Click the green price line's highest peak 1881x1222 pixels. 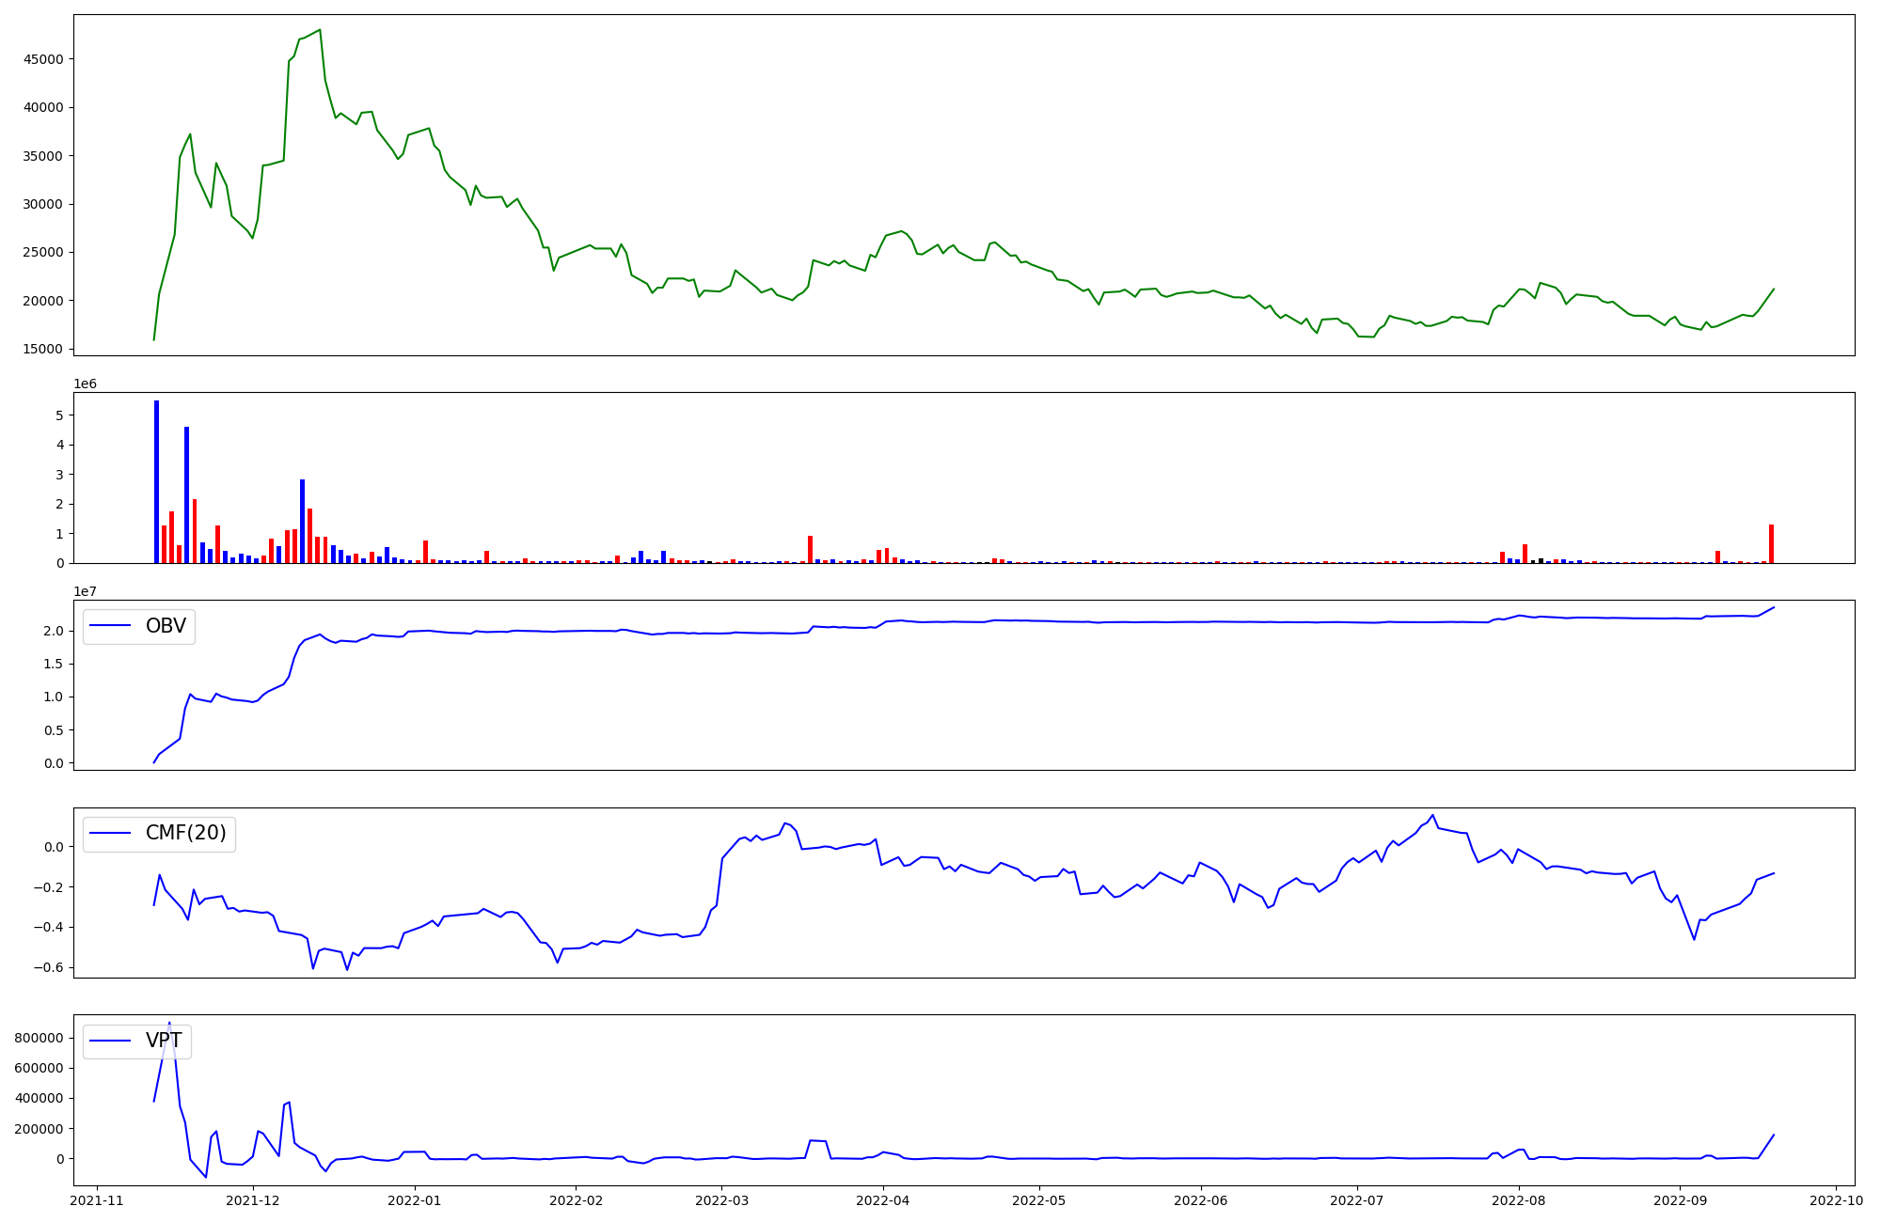coord(320,30)
